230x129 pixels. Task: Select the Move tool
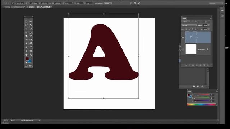tap(31, 21)
